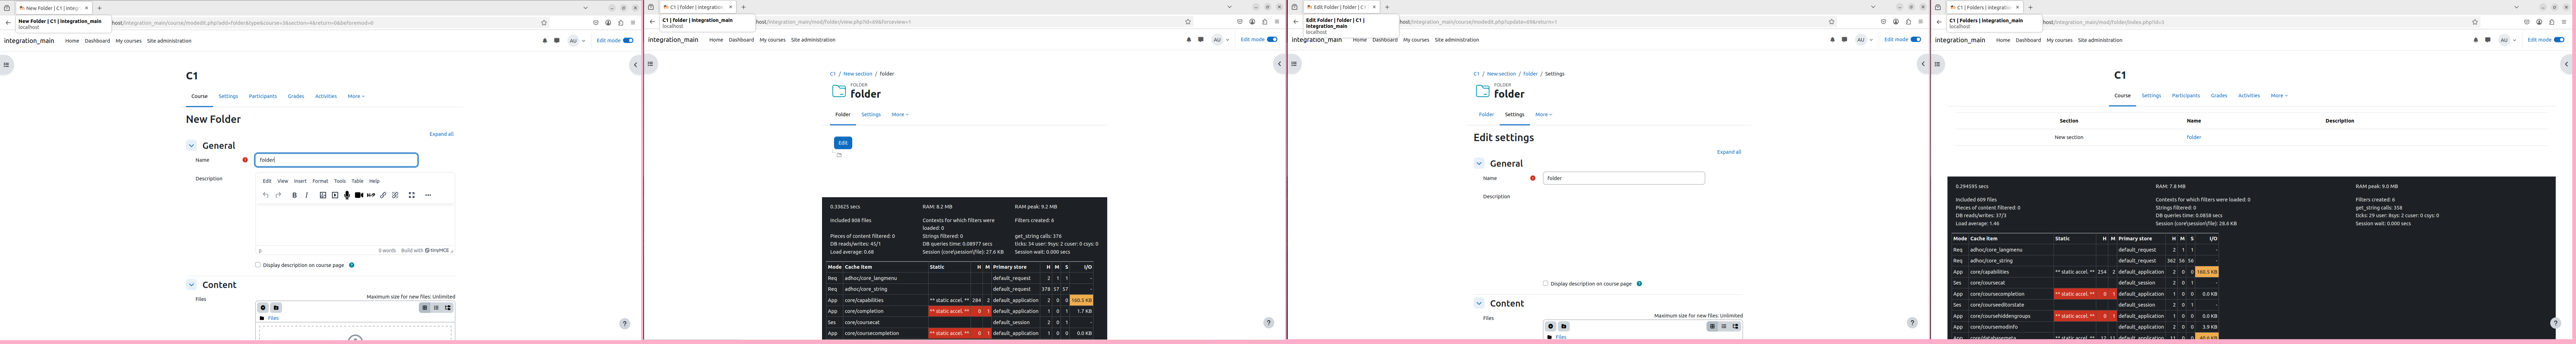This screenshot has height=344, width=2576.
Task: Open messages icon in New Folder window
Action: (557, 41)
